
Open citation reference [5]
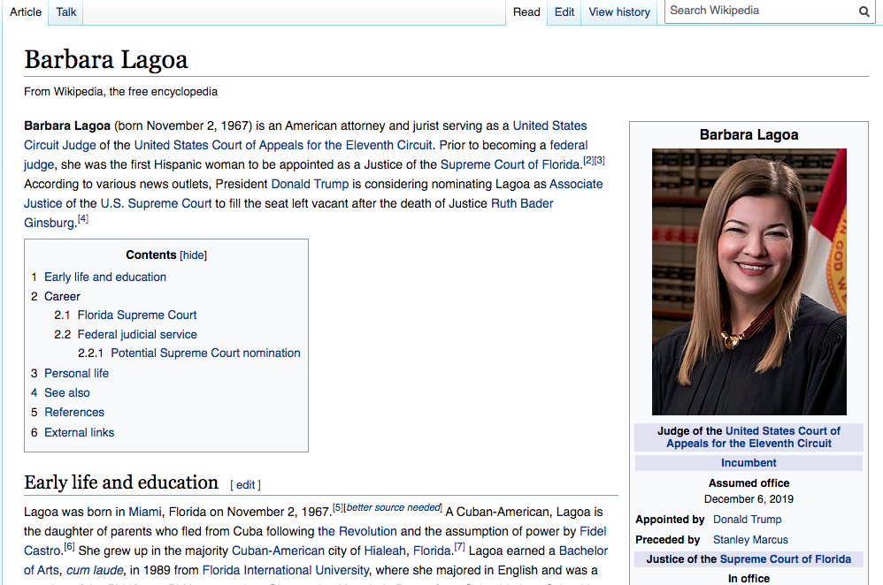pos(337,507)
